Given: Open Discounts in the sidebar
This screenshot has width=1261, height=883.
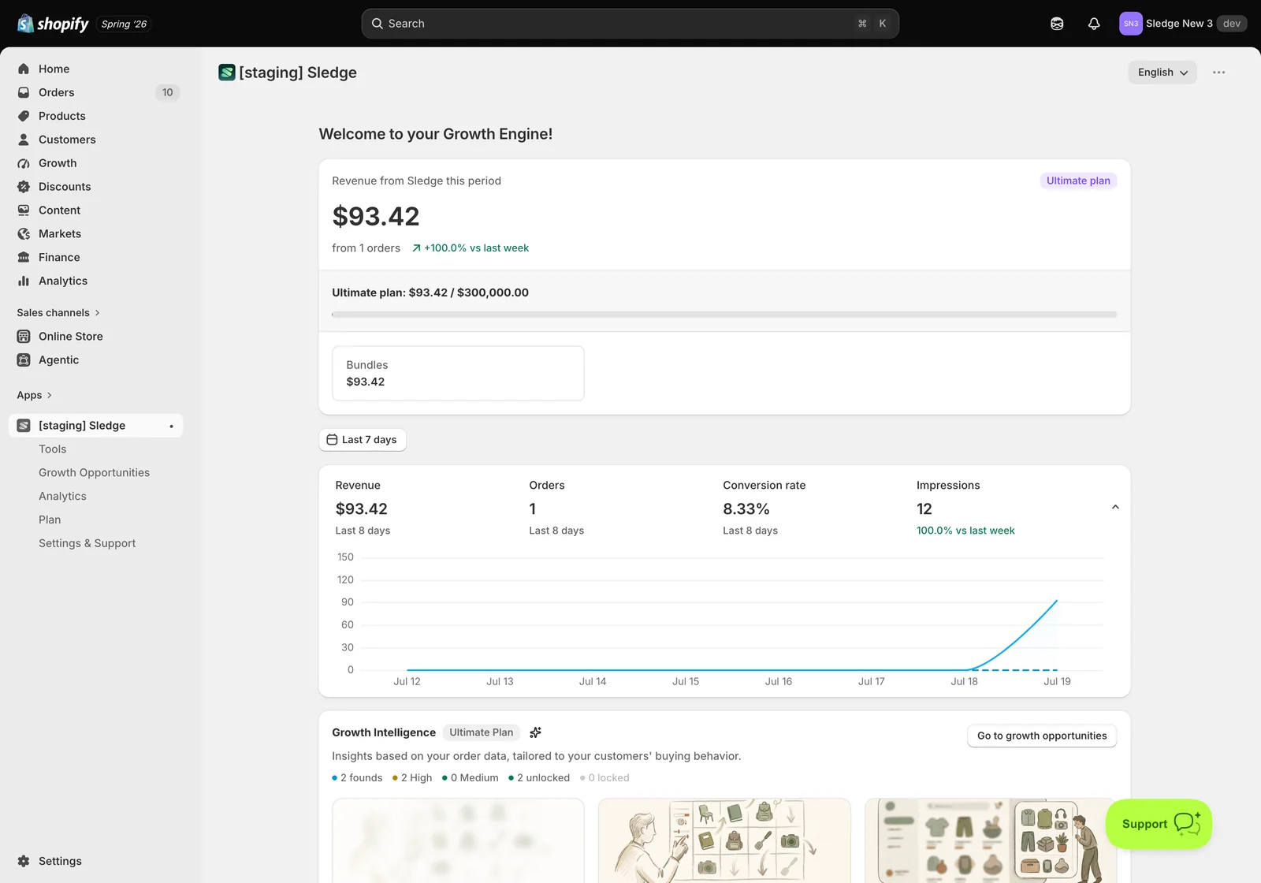Looking at the screenshot, I should [x=95, y=187].
